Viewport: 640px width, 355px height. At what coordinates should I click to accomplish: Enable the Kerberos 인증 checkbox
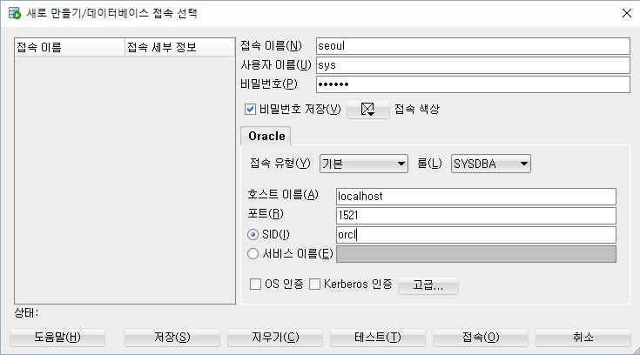click(314, 284)
